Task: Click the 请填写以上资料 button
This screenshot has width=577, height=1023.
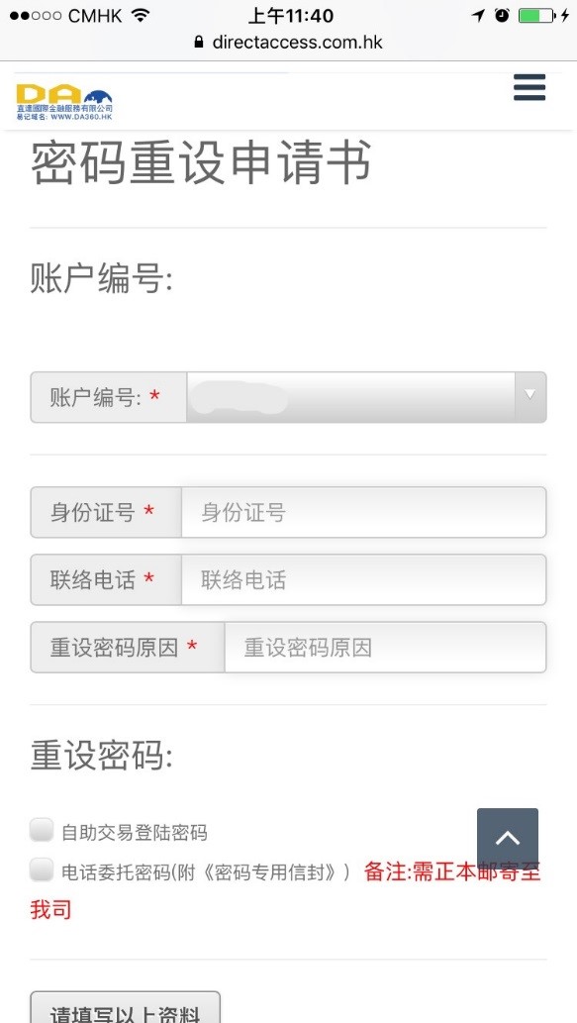Action: pos(125,1008)
